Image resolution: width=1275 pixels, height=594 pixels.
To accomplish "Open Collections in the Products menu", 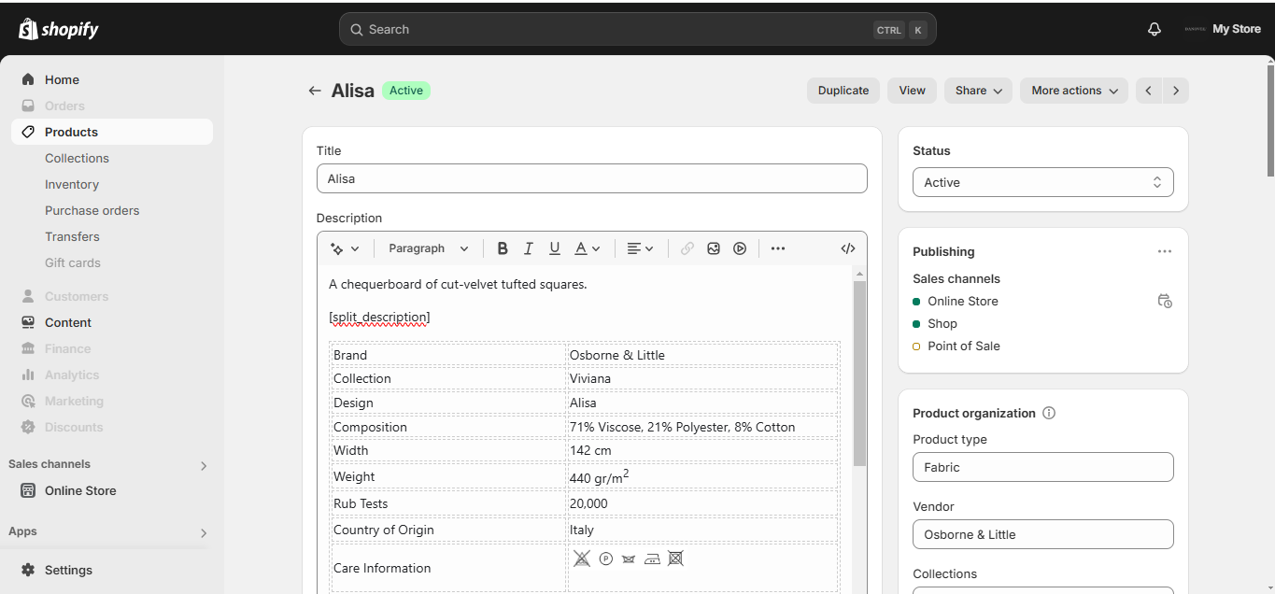I will pyautogui.click(x=77, y=158).
